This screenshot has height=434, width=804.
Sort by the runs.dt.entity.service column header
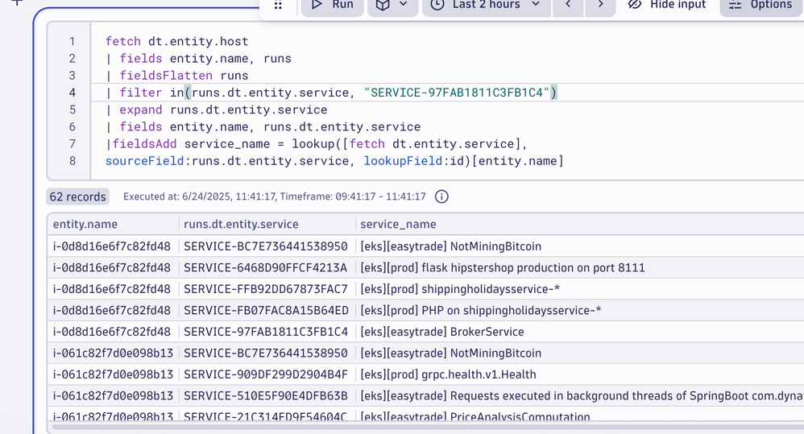(x=241, y=225)
